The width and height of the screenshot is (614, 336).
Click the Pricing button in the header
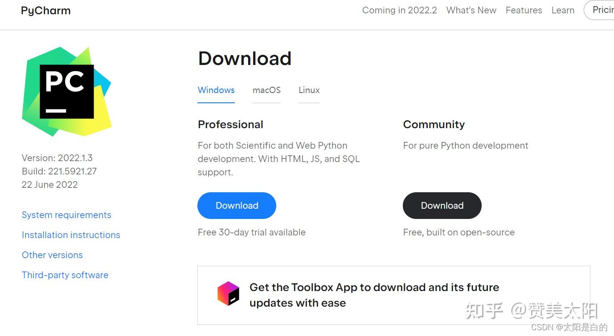pyautogui.click(x=599, y=10)
